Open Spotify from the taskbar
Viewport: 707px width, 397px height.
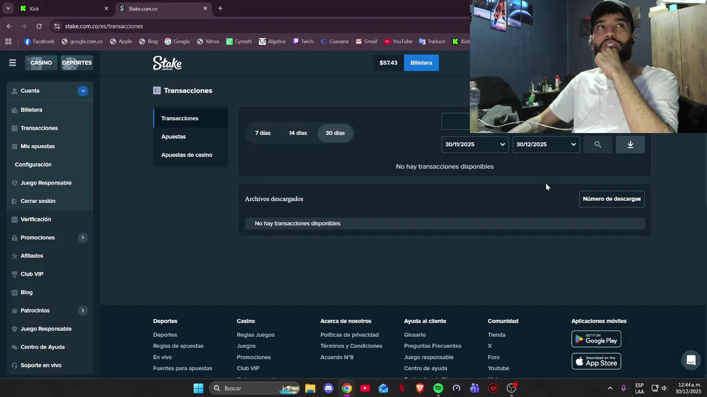pyautogui.click(x=438, y=388)
